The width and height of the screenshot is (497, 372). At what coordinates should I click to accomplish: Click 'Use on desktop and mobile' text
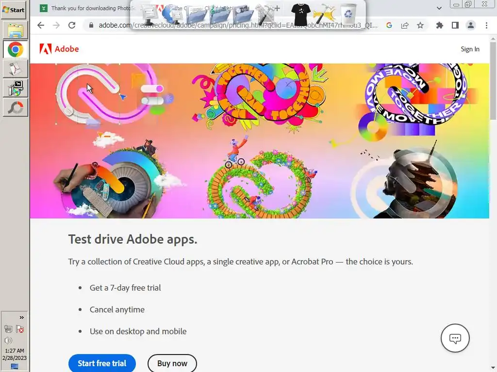click(x=138, y=331)
